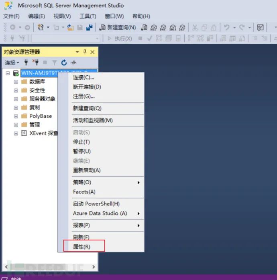
Task: Click the New Project icon
Action: pos(41,28)
